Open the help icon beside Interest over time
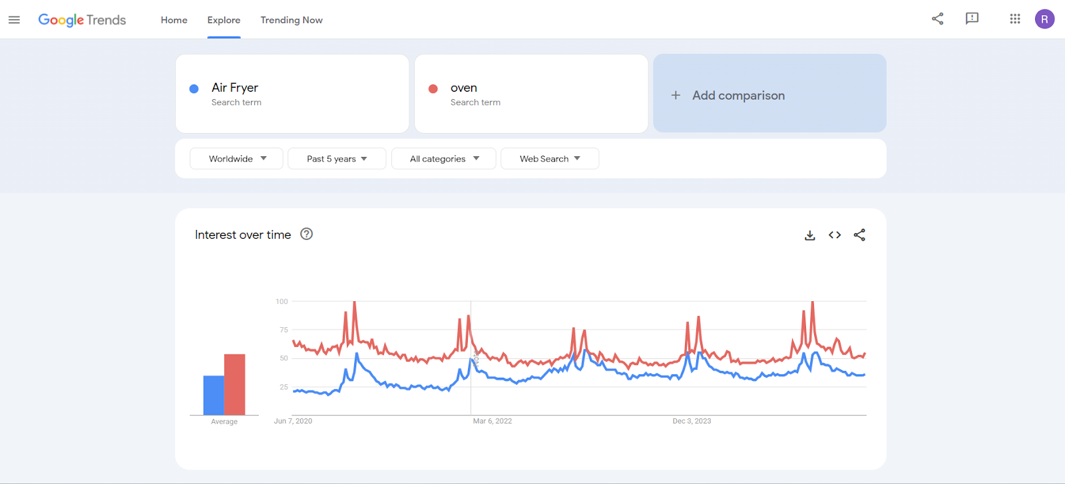The image size is (1065, 484). 306,234
